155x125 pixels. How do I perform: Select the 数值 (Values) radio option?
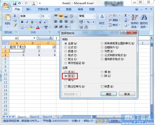pyautogui.click(x=66, y=51)
